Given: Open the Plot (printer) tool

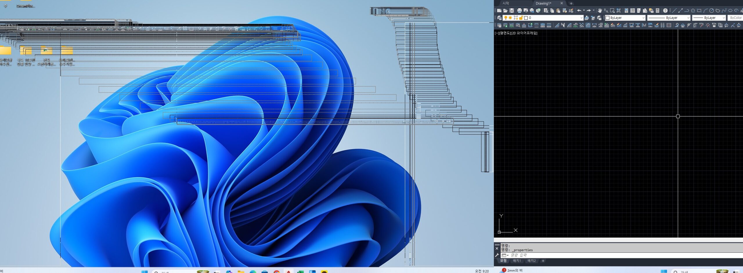Looking at the screenshot, I should point(520,11).
